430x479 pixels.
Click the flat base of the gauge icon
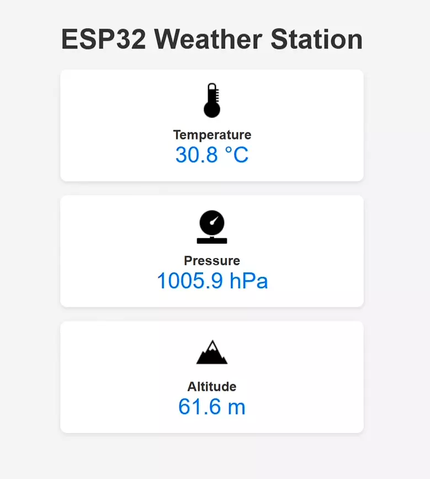pos(212,240)
